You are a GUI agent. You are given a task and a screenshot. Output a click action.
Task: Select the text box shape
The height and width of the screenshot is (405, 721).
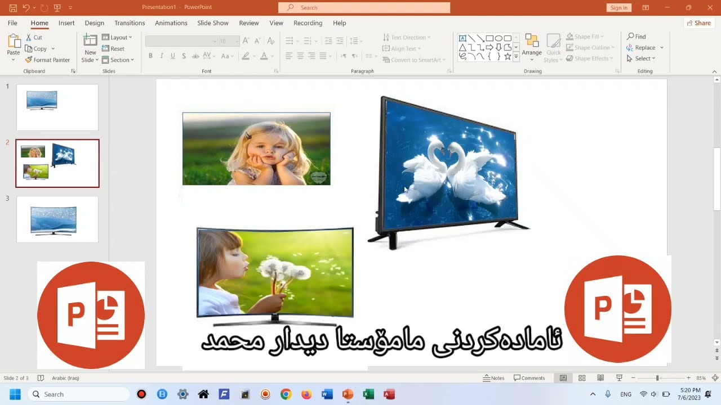coord(462,38)
